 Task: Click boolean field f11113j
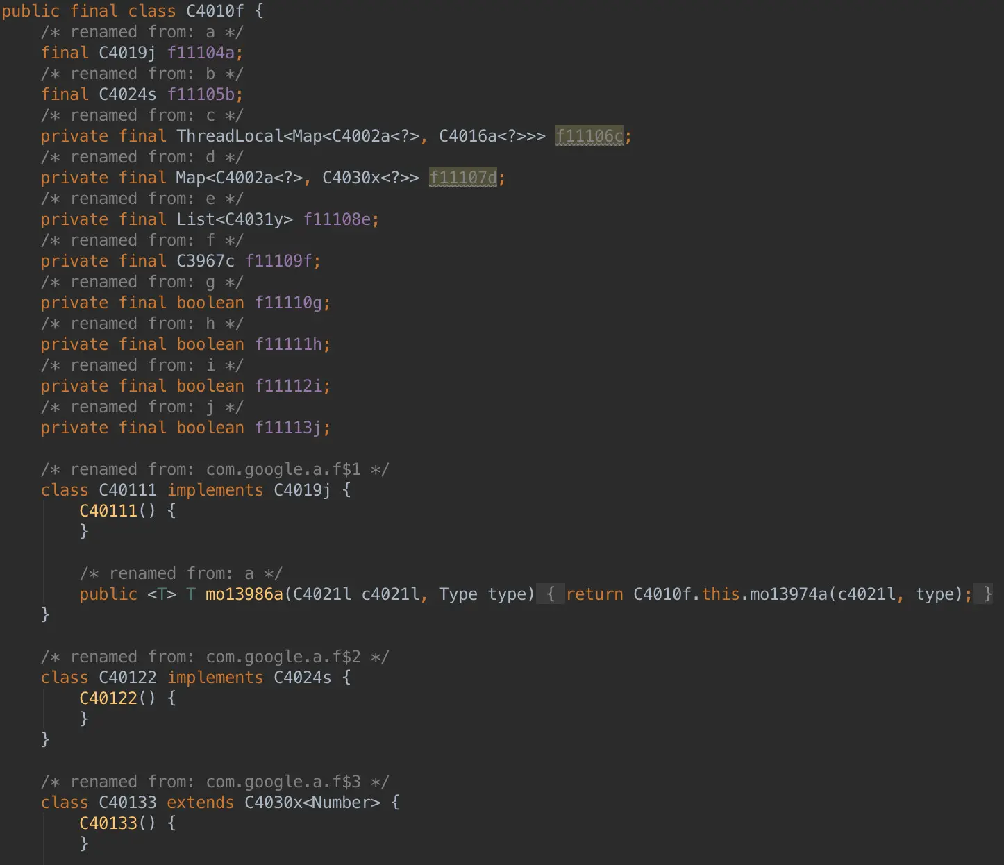pos(288,428)
